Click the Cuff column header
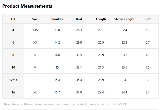 (x=148, y=19)
